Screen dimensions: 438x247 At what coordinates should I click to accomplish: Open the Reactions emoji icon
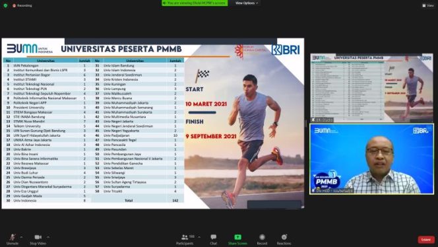284,237
